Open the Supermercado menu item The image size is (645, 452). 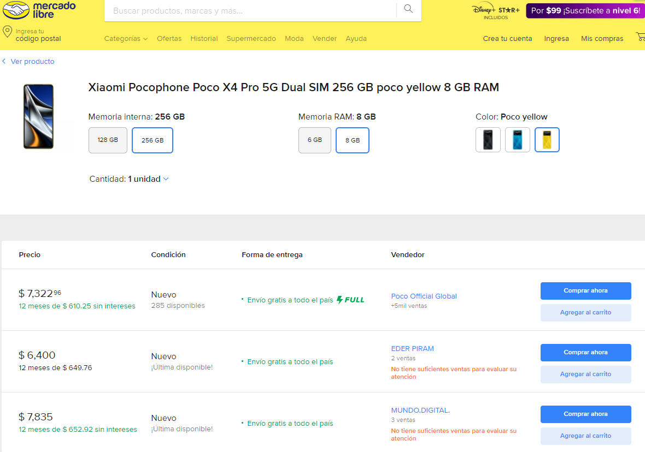(251, 39)
